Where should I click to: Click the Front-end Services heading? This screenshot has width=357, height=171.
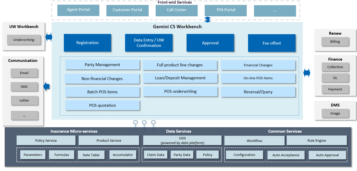coord(175,2)
